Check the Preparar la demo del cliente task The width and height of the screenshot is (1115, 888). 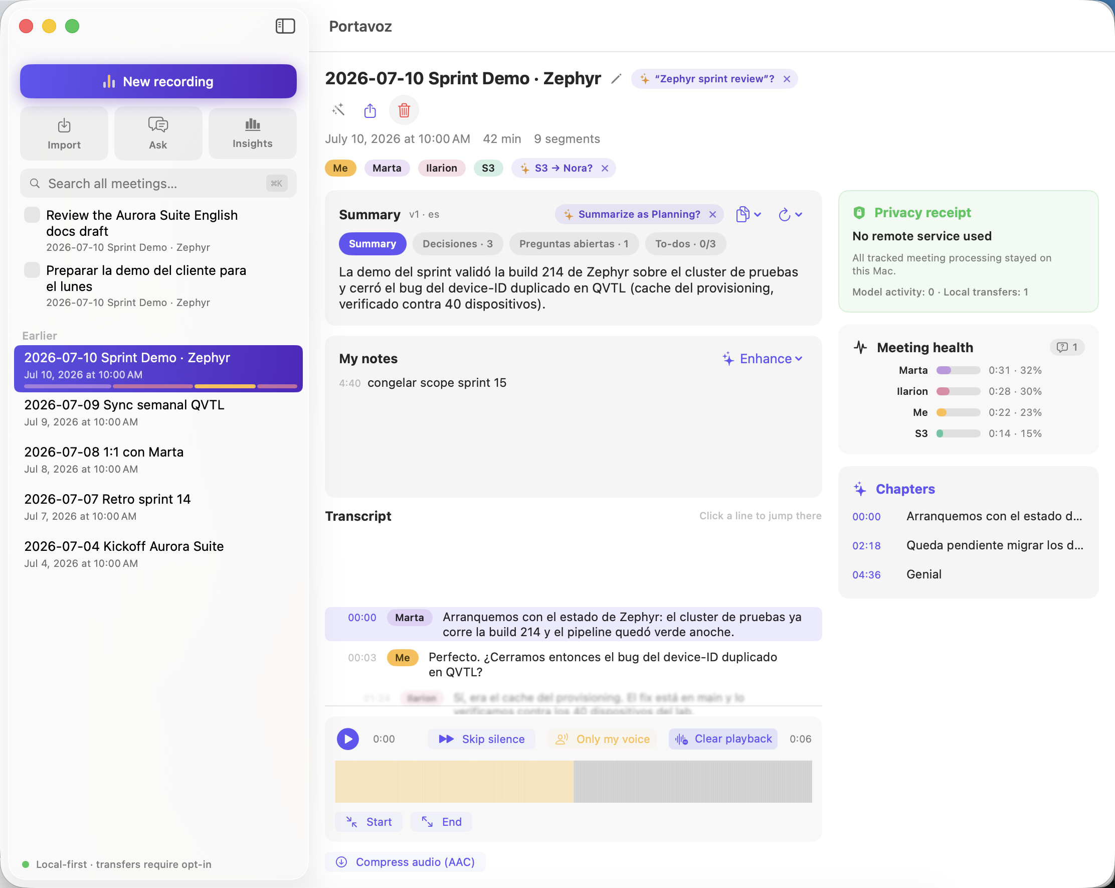click(x=32, y=270)
